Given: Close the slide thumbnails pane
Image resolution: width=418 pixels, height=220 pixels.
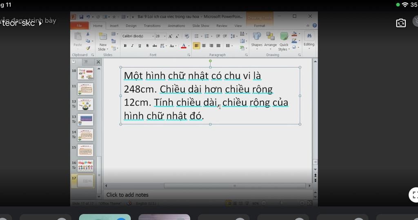Looking at the screenshot, I should [x=98, y=62].
